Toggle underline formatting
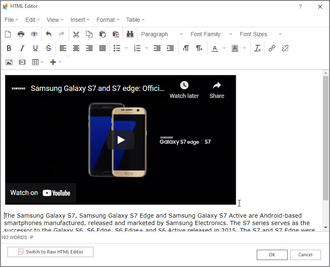Viewport: 330px width, 267px height. click(35, 48)
